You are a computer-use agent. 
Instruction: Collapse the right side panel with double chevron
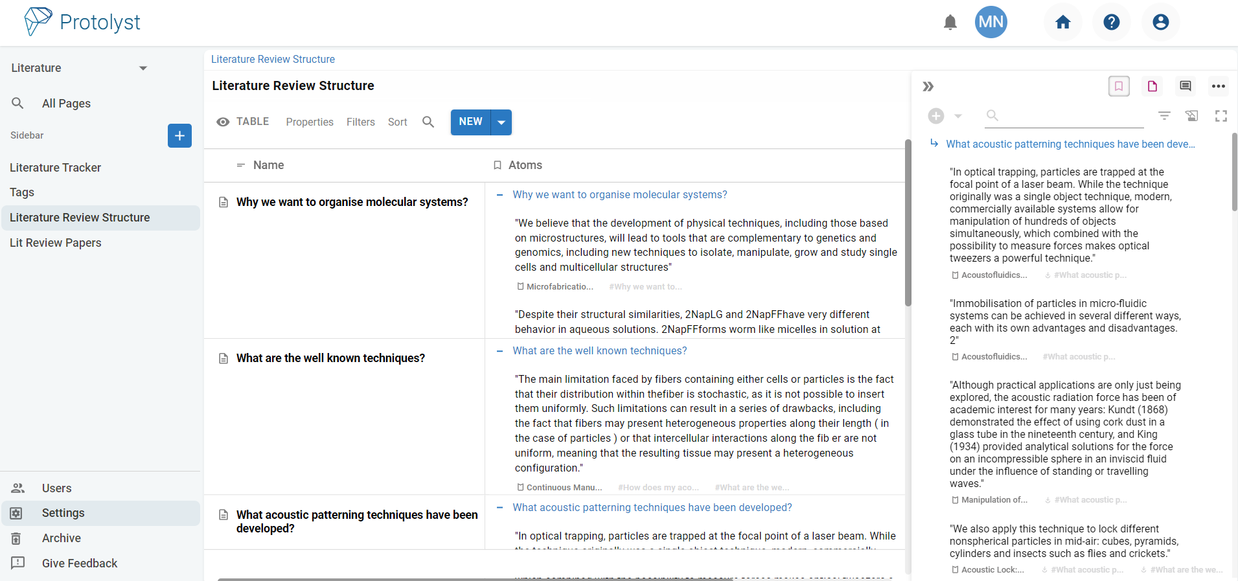coord(928,87)
